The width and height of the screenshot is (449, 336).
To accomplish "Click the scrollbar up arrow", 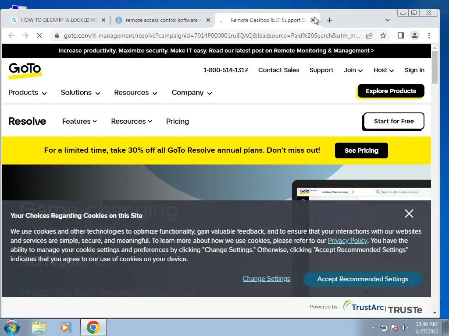I will 435,48.
